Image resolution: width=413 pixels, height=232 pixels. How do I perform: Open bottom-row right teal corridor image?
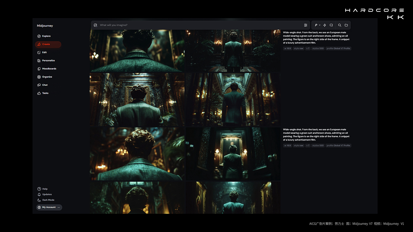233,198
